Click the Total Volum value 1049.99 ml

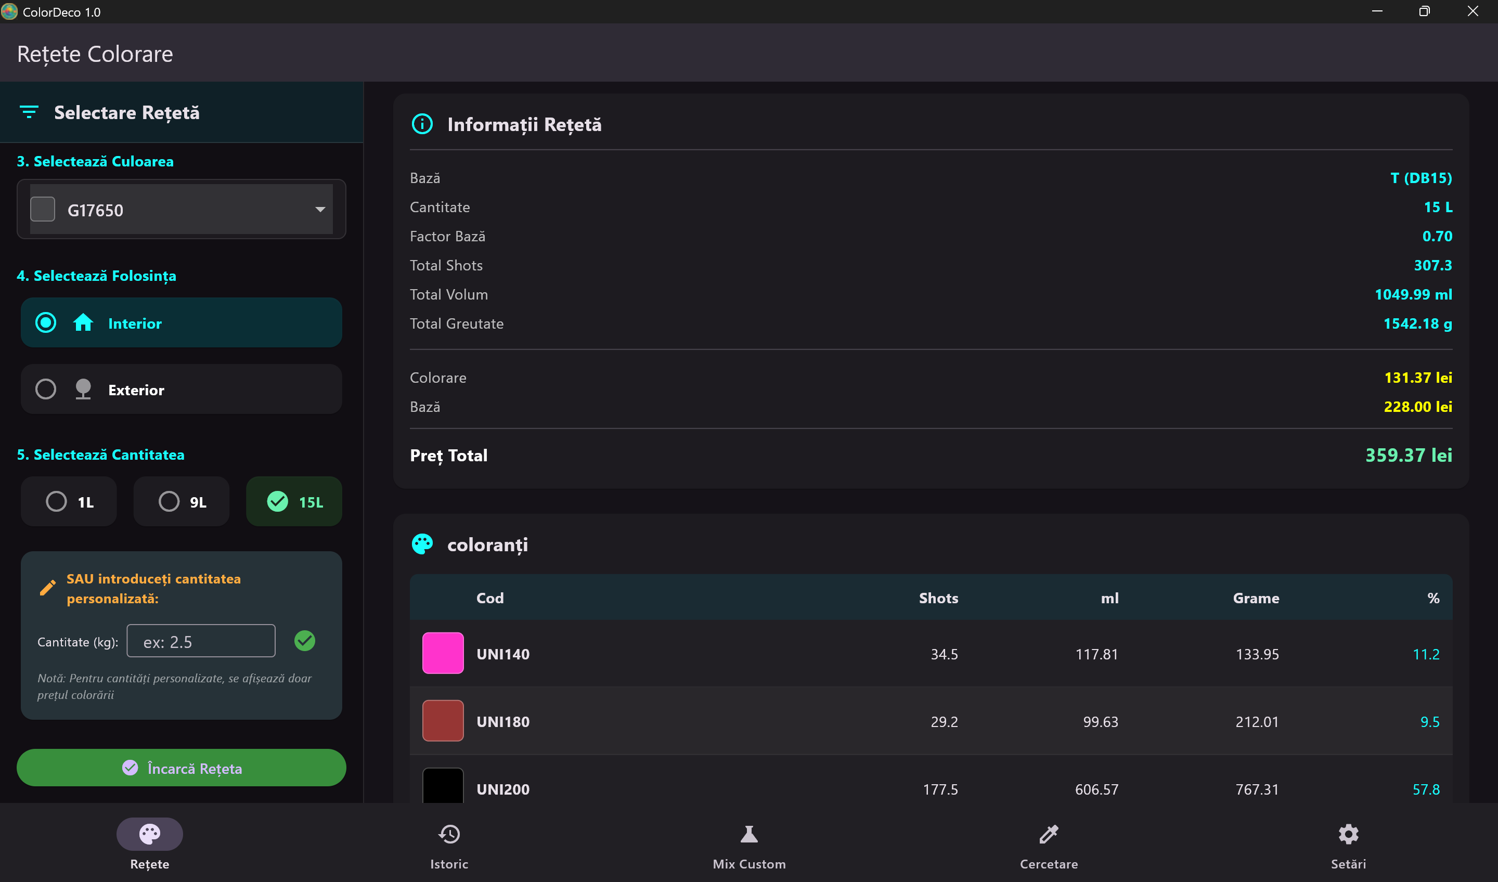click(1413, 294)
